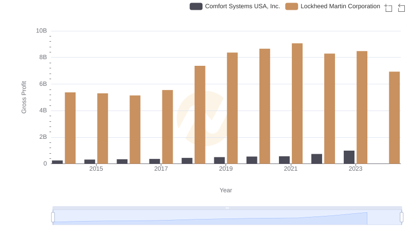Click Comfort Systems bar for 2021

[x=285, y=160]
